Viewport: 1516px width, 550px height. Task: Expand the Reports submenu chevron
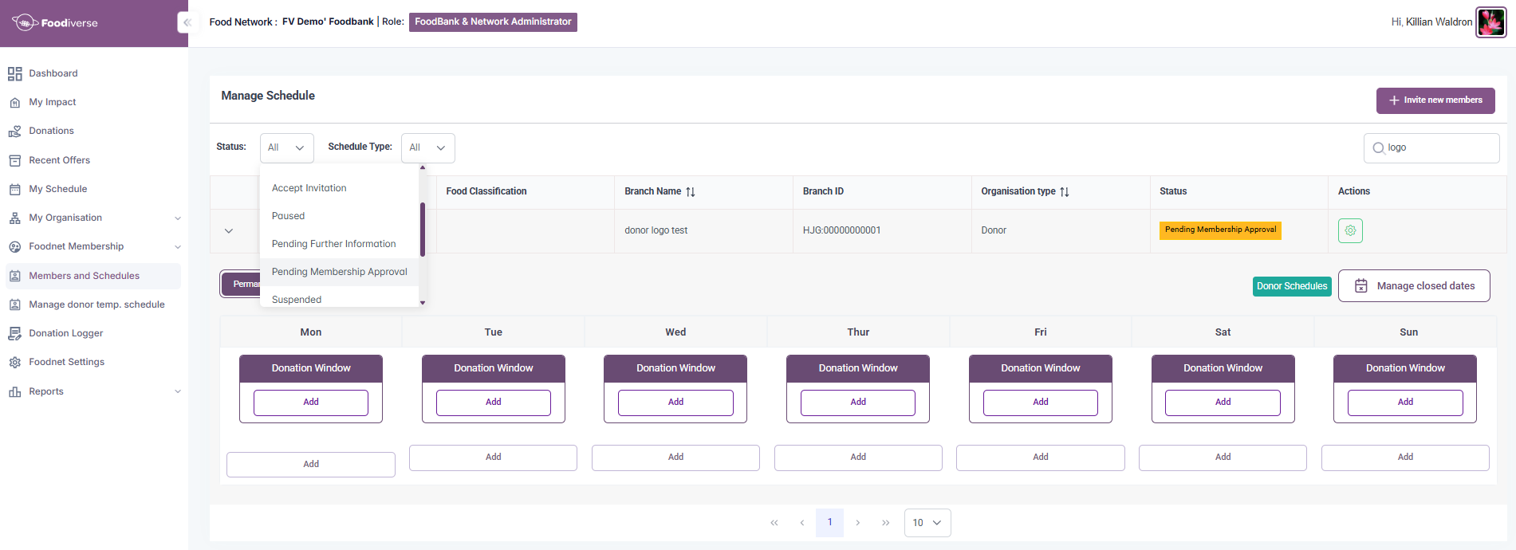(x=178, y=391)
